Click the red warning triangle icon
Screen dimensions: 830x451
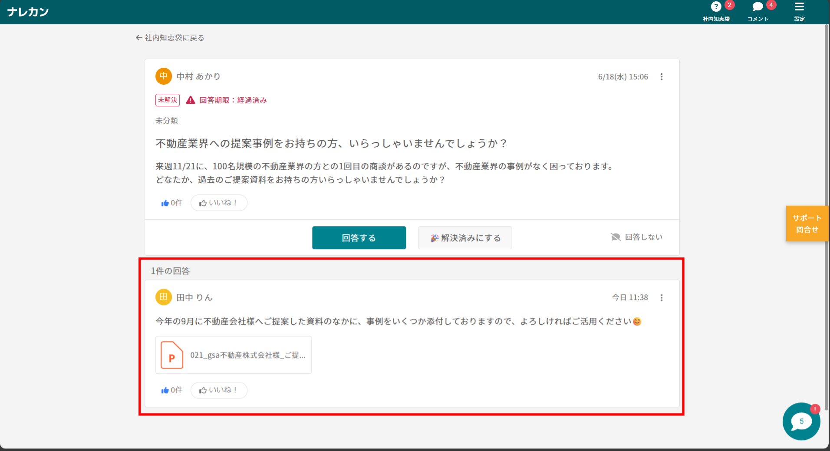point(190,100)
